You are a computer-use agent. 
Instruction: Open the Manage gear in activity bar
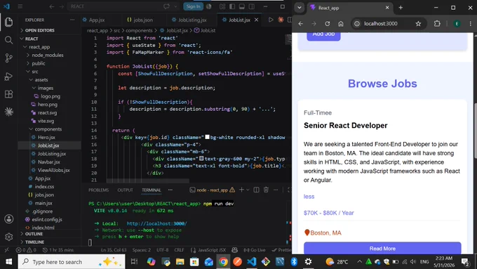[9, 237]
